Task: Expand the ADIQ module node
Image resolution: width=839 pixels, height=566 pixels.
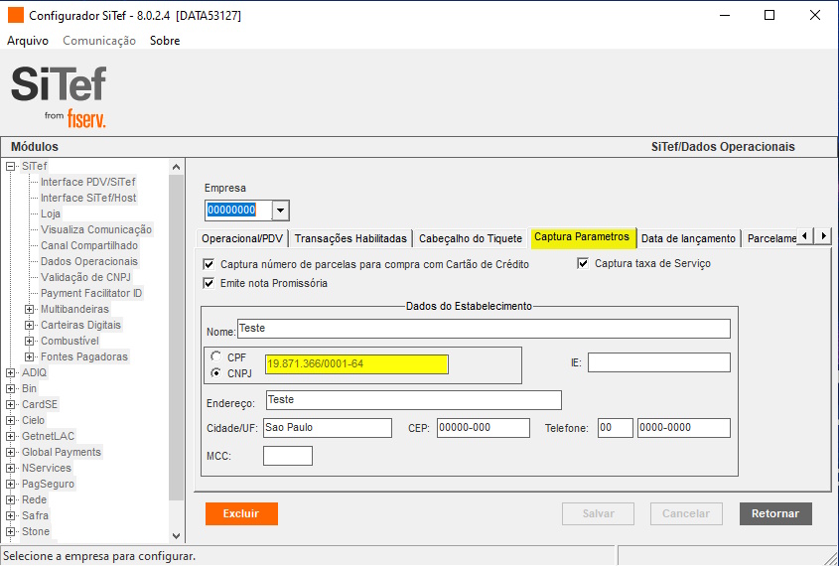Action: click(10, 373)
